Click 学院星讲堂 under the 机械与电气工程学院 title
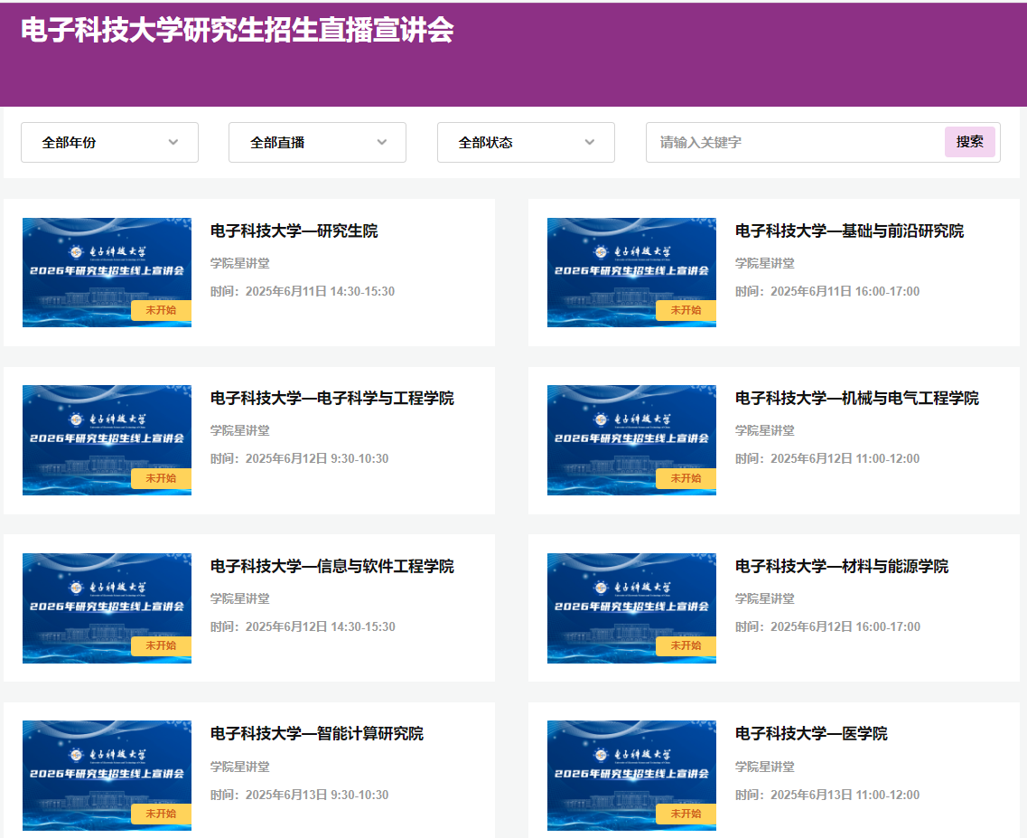This screenshot has height=838, width=1027. (764, 430)
